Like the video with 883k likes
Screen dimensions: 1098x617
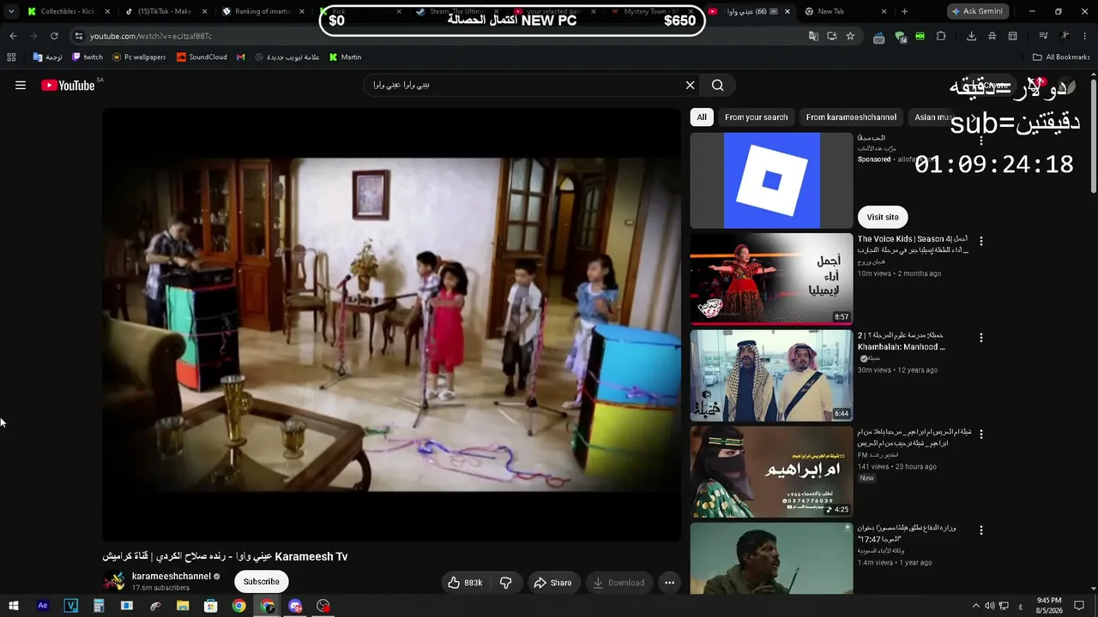464,583
